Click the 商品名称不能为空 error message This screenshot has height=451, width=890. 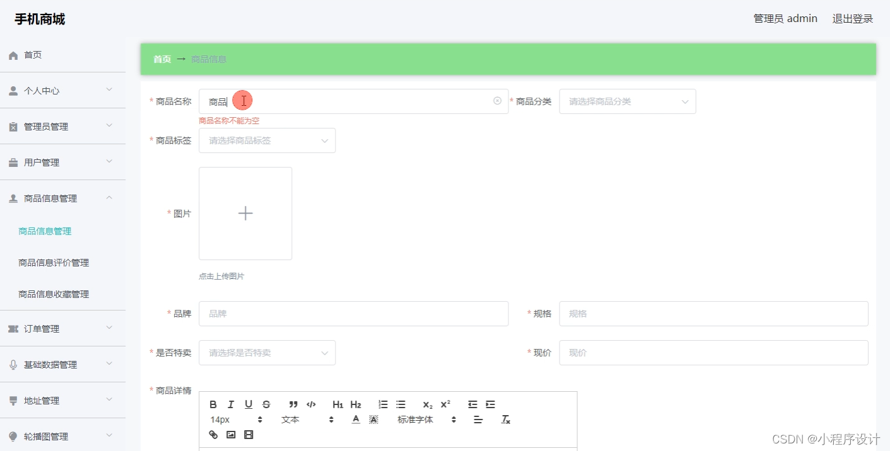pos(229,121)
